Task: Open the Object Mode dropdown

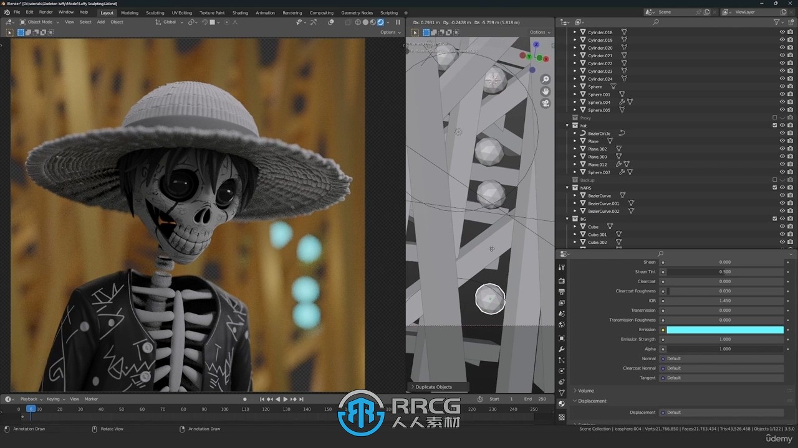Action: click(x=39, y=22)
